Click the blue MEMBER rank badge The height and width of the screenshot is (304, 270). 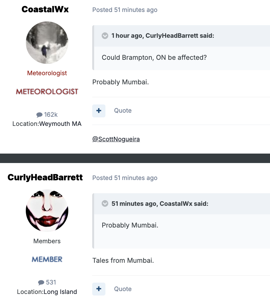point(47,259)
